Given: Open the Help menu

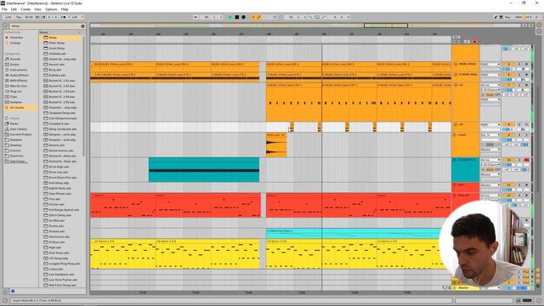Looking at the screenshot, I should point(65,9).
